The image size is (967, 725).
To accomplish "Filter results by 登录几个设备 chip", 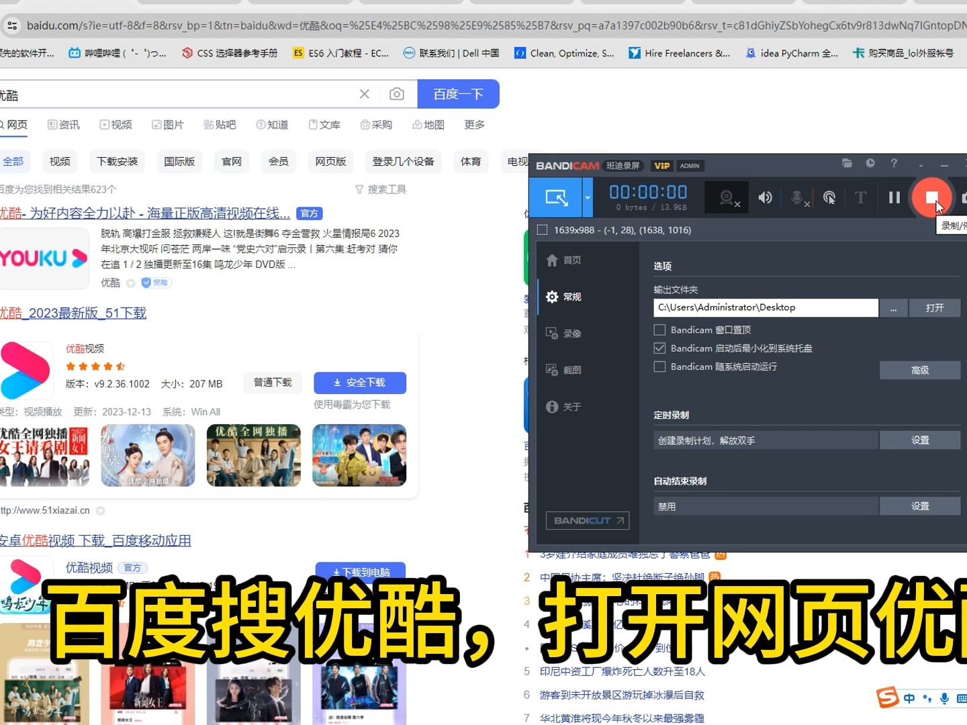I will click(403, 161).
